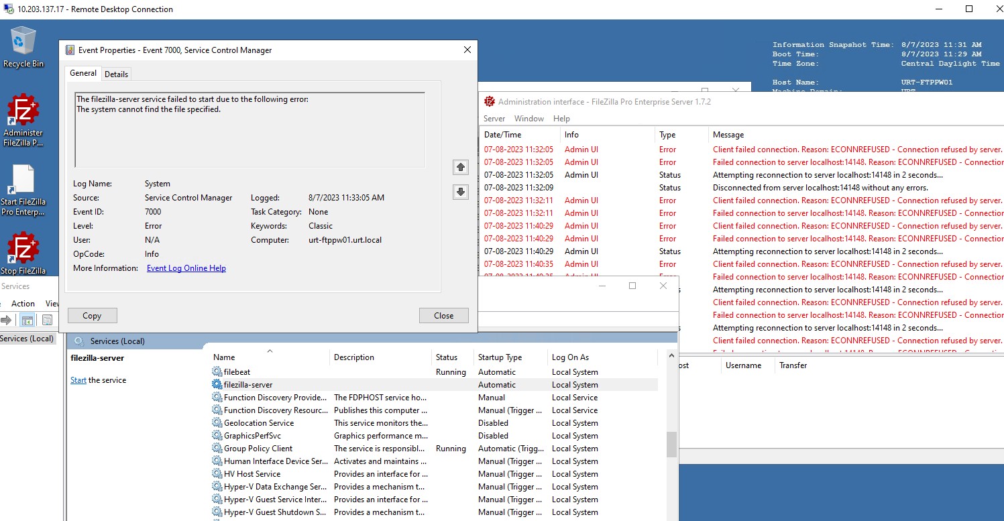
Task: Close Event Properties dialog with X
Action: pos(467,50)
